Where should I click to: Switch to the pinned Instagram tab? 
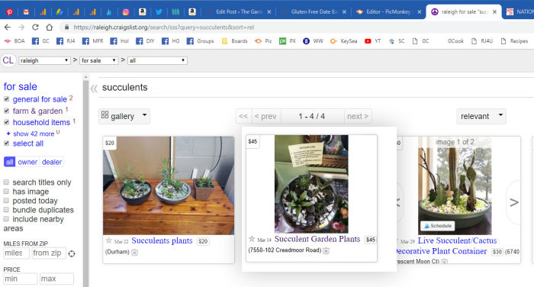click(126, 12)
